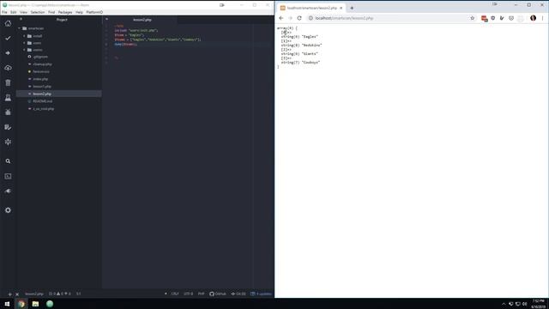Click the right-arrow Upload icon in the sidebar
Screen dimensions: 549x309
tap(8, 53)
